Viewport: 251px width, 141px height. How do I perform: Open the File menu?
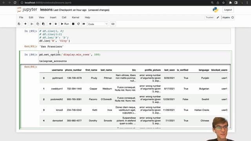(21, 17)
